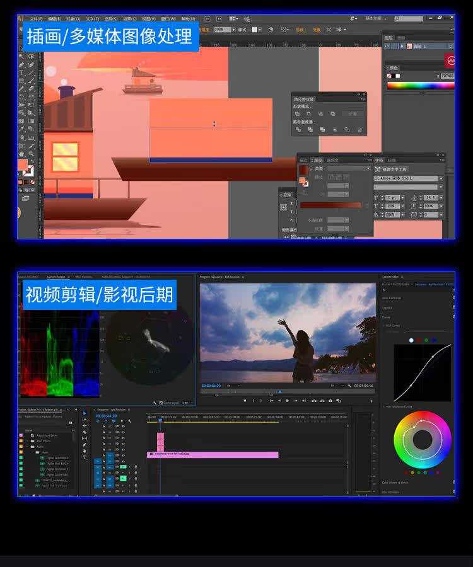Select the Zoom tool in Illustrator toolbox
This screenshot has width=473, height=567.
point(31,154)
